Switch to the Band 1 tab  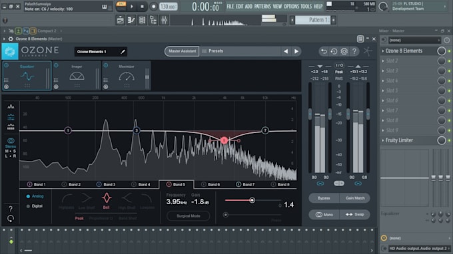pos(37,185)
